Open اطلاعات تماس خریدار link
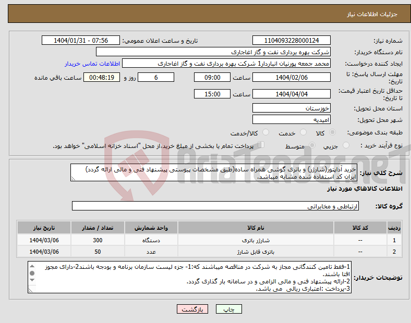Screen dimensions: 411x323 click(92, 64)
